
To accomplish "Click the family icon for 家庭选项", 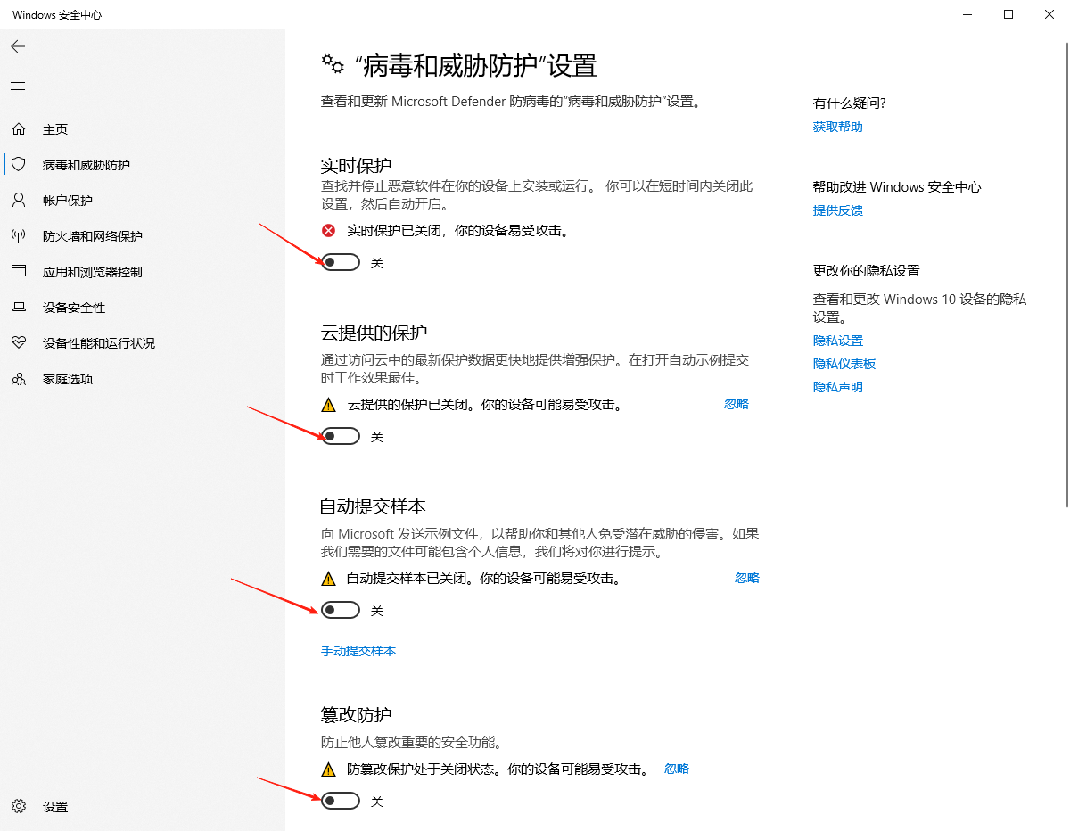I will point(19,379).
